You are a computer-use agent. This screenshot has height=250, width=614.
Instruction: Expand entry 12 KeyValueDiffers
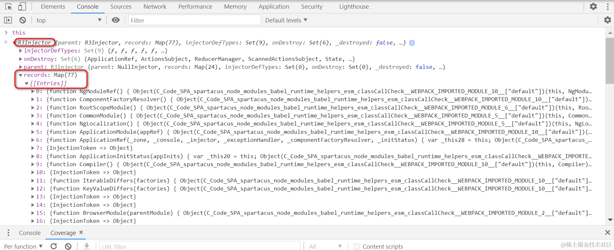[33, 189]
